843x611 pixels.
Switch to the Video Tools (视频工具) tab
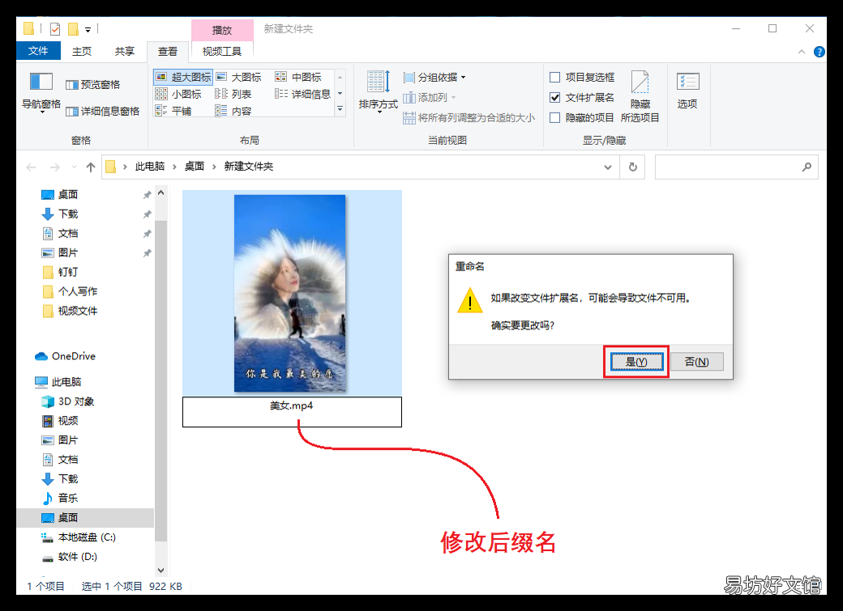click(x=222, y=52)
